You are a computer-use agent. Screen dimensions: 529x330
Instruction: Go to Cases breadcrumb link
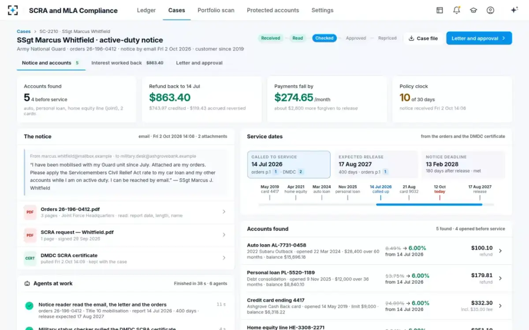coord(24,32)
